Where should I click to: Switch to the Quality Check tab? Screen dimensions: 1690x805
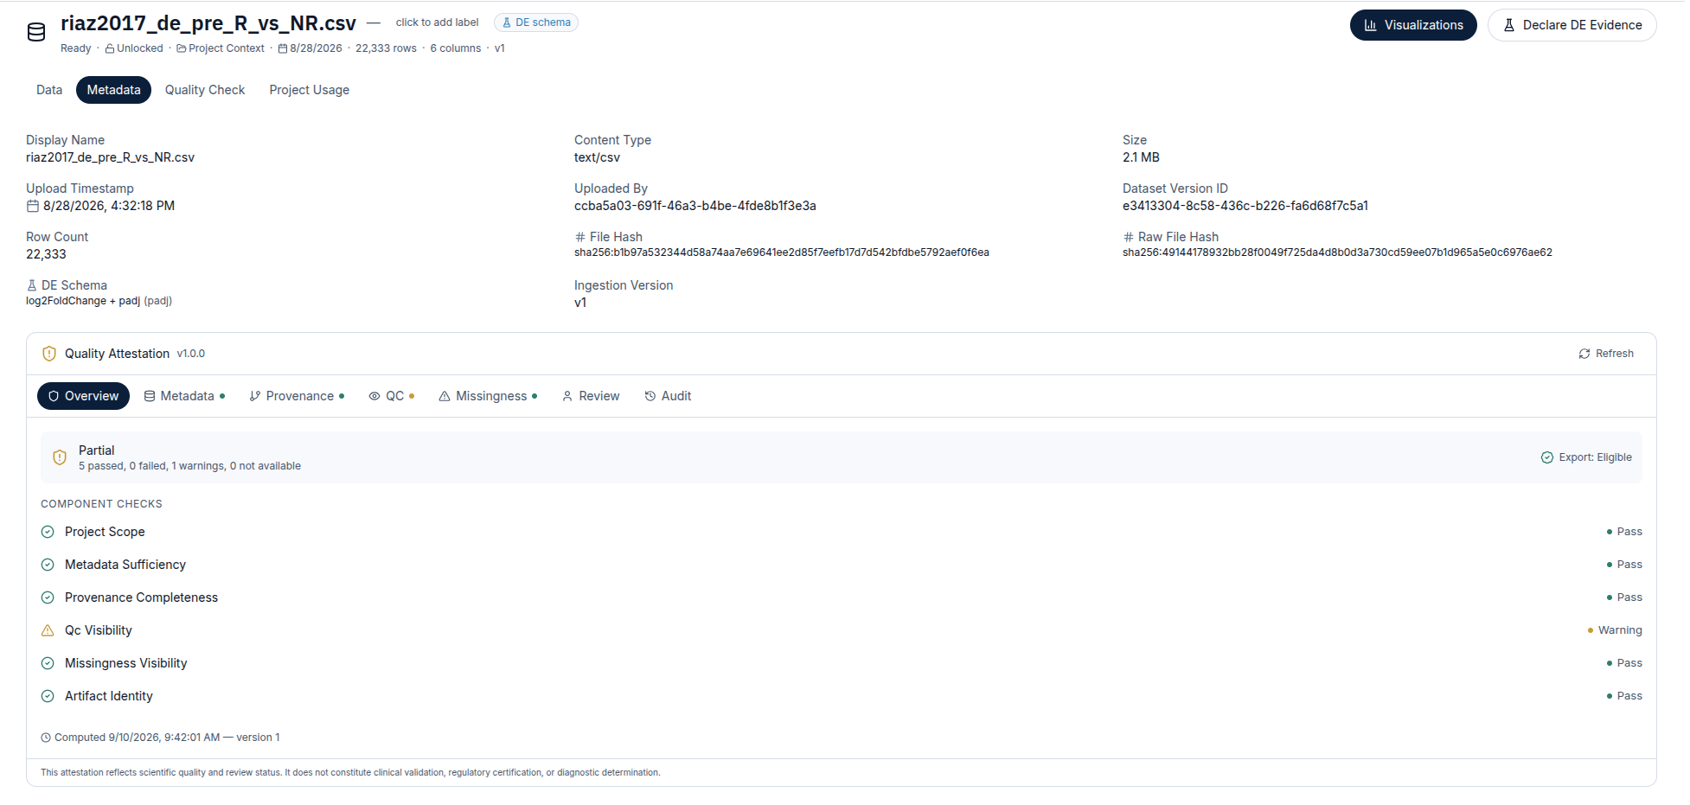(x=205, y=90)
